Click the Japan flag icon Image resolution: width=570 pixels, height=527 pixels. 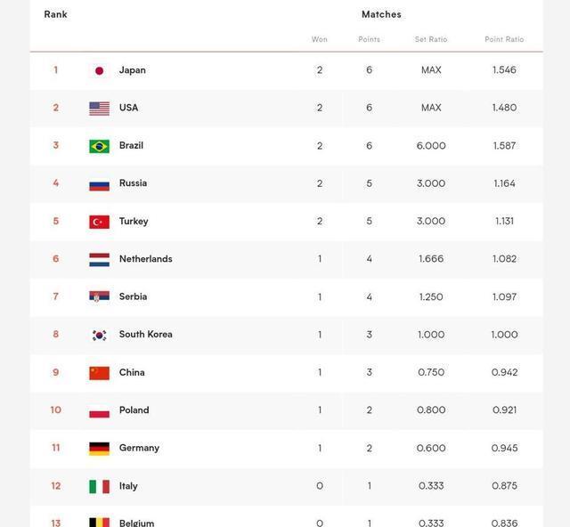(99, 70)
